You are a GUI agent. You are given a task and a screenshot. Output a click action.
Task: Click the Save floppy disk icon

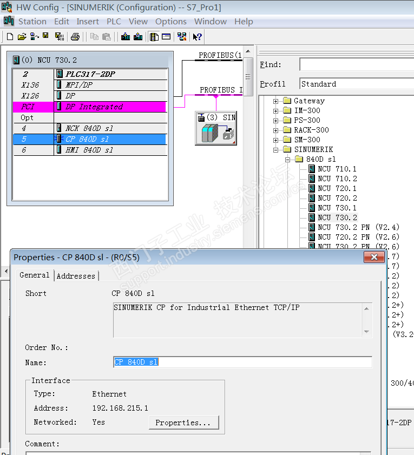point(45,36)
